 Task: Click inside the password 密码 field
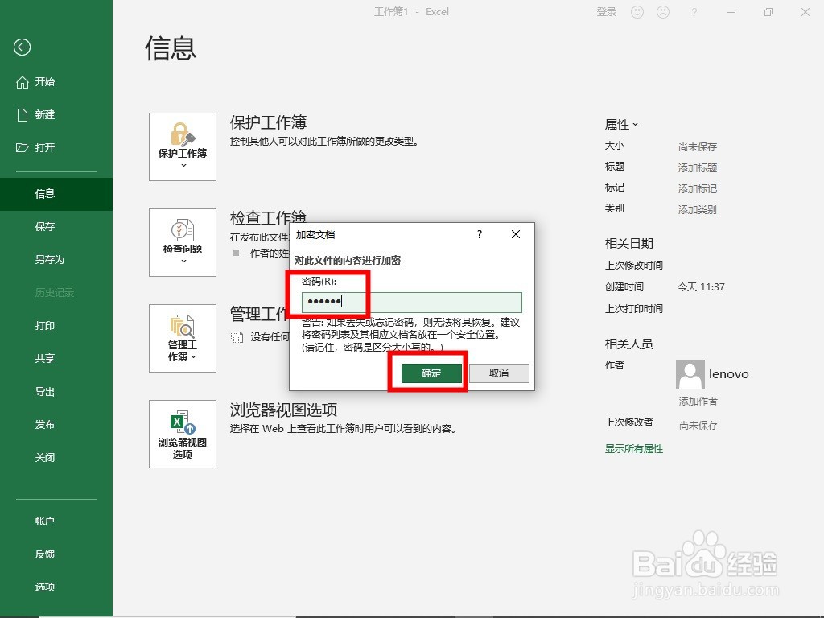click(412, 302)
